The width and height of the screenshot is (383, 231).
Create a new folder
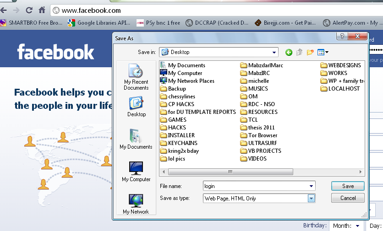[310, 52]
